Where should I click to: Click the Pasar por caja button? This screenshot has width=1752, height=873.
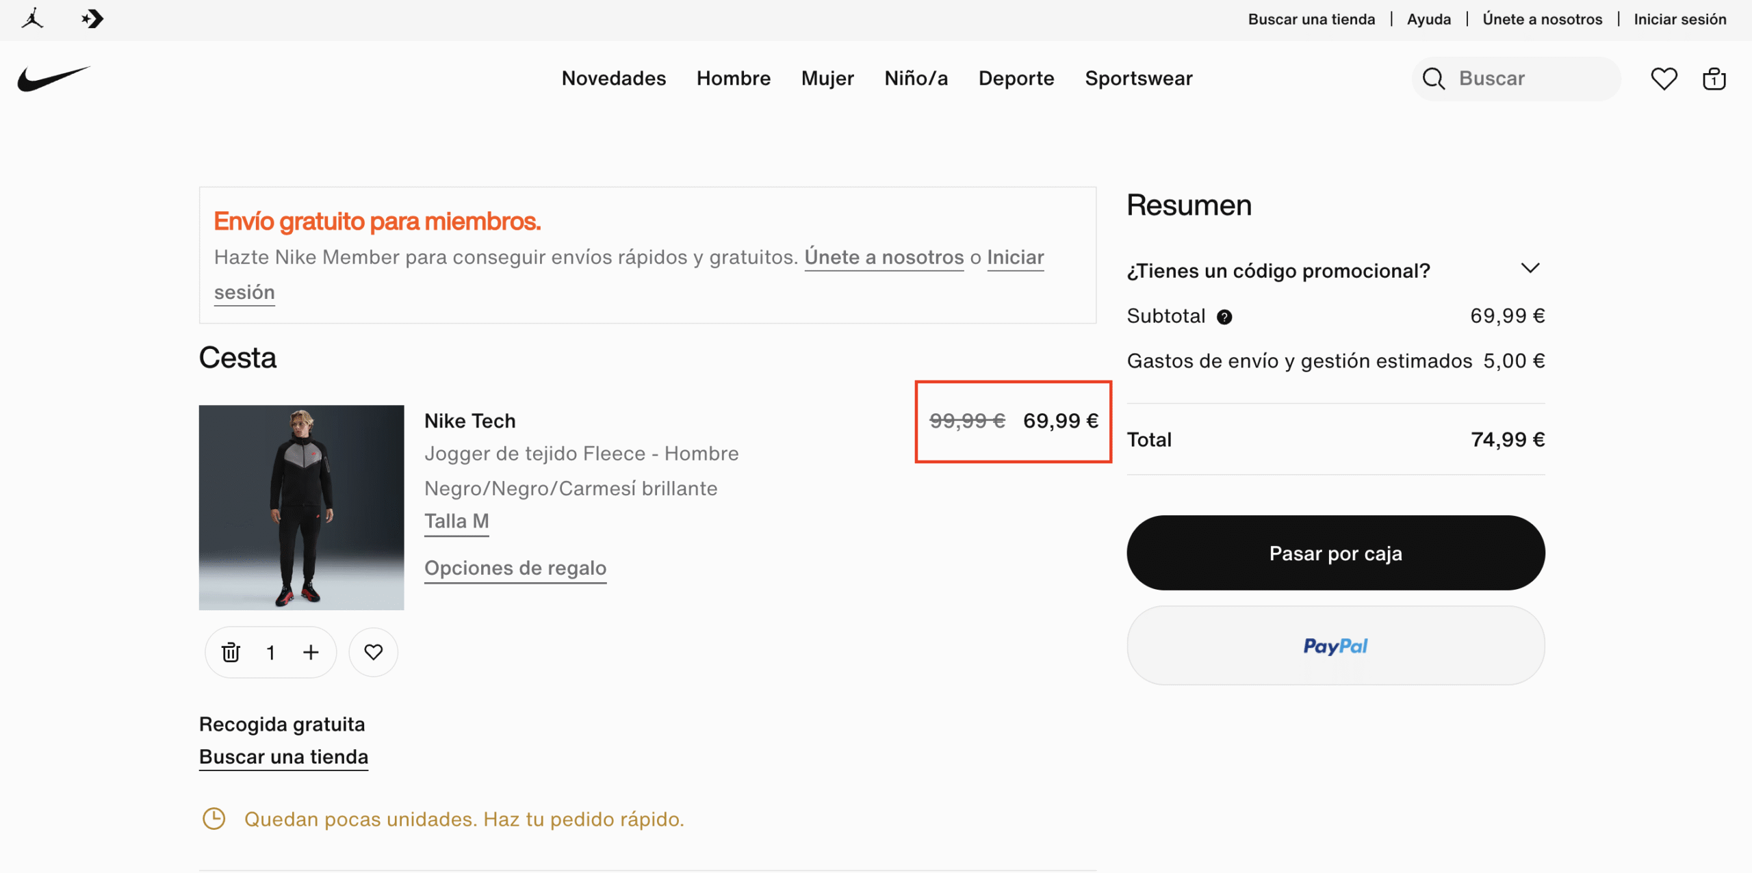pyautogui.click(x=1335, y=553)
